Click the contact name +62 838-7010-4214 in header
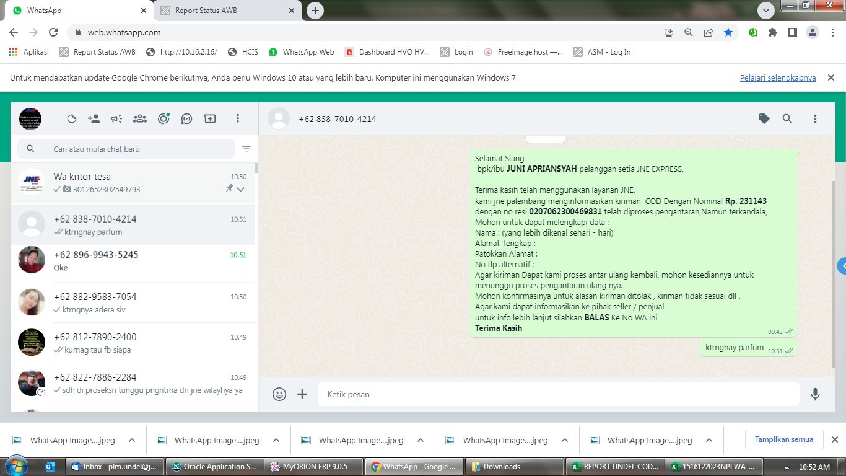This screenshot has width=846, height=476. [338, 119]
